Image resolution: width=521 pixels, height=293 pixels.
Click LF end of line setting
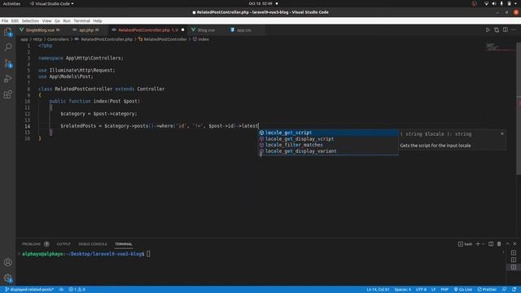tap(433, 290)
